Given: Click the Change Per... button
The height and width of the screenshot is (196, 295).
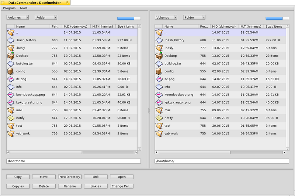Looking at the screenshot, I should click(122, 186).
